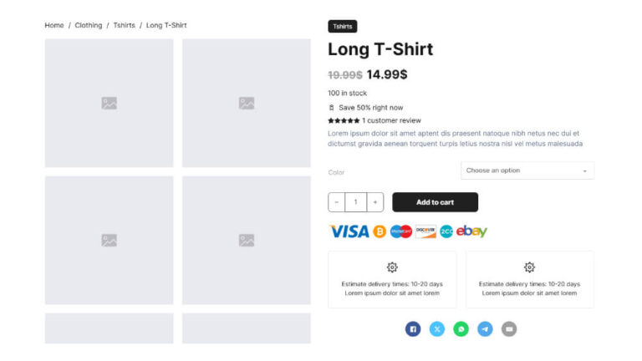This screenshot has width=642, height=361.
Task: Click the Tshirts category tag
Action: [343, 27]
